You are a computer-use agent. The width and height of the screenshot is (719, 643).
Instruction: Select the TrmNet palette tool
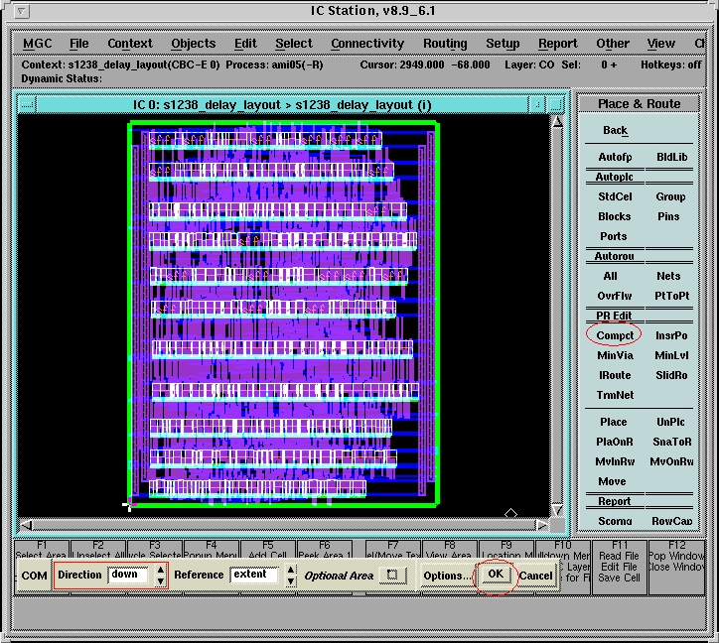615,395
